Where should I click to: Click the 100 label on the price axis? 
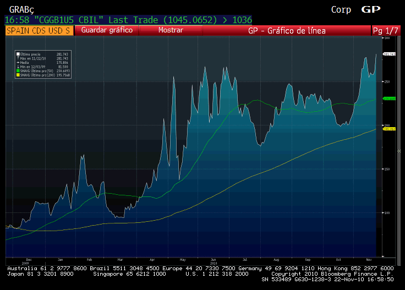(387, 213)
